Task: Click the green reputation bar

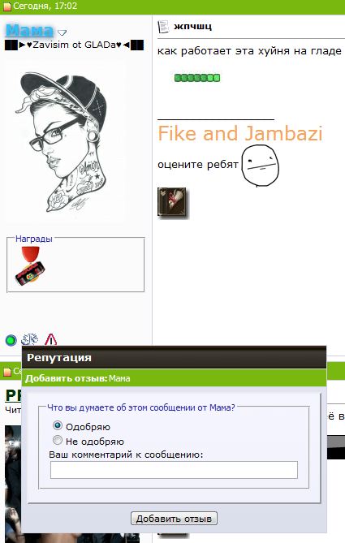Action: [x=197, y=78]
